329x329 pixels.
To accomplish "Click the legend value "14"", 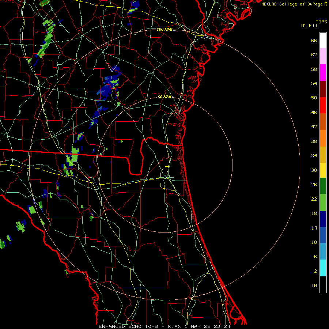I will (314, 228).
